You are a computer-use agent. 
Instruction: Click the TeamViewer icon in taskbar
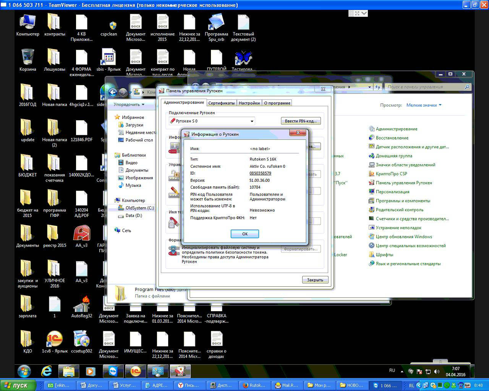[113, 371]
